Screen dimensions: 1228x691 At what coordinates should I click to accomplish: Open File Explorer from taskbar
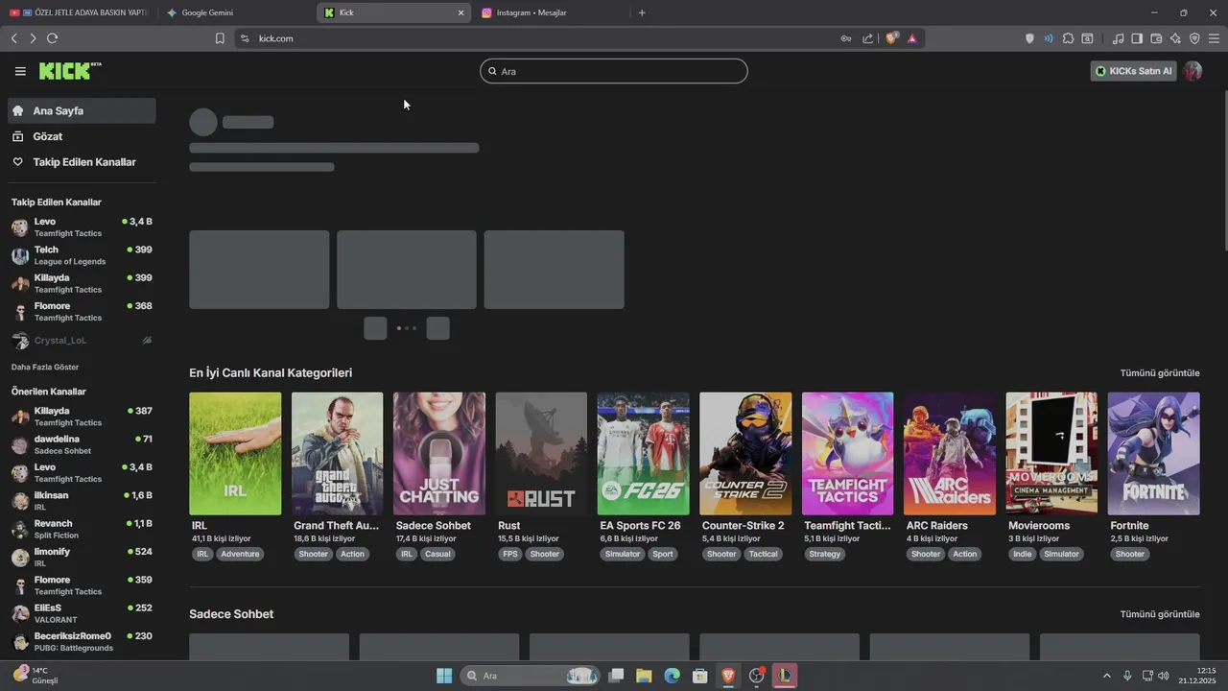(x=644, y=676)
